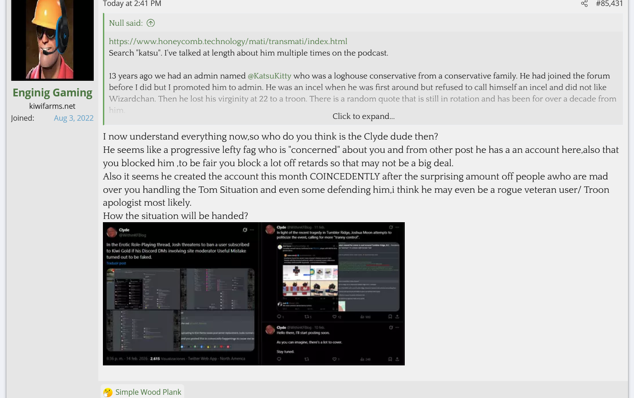The height and width of the screenshot is (398, 634).
Task: Click the views icon showing 248
Action: pyautogui.click(x=362, y=359)
